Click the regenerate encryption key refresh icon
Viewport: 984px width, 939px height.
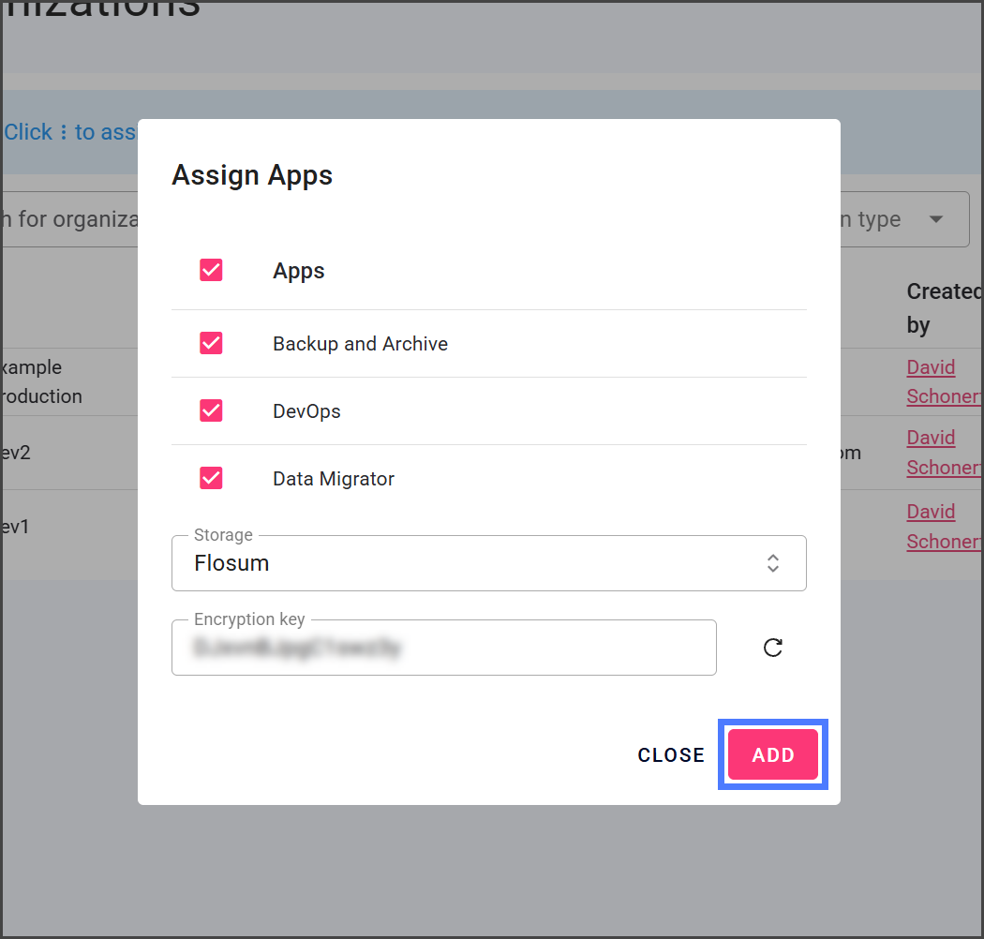coord(772,648)
